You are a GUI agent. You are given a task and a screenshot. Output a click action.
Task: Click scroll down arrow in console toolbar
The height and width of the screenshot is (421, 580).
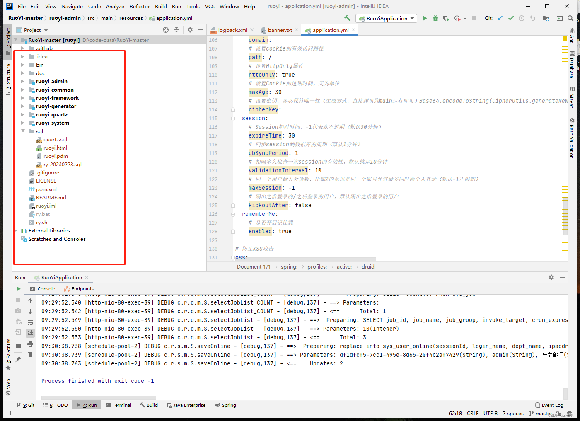(30, 312)
